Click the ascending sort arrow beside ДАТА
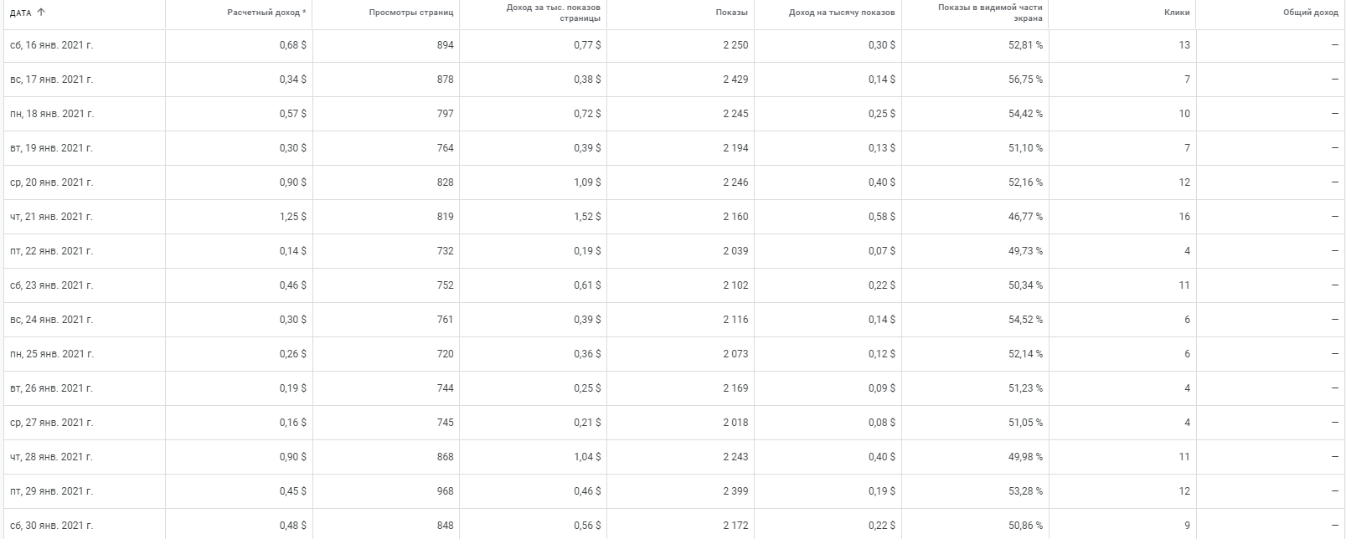 click(x=41, y=13)
